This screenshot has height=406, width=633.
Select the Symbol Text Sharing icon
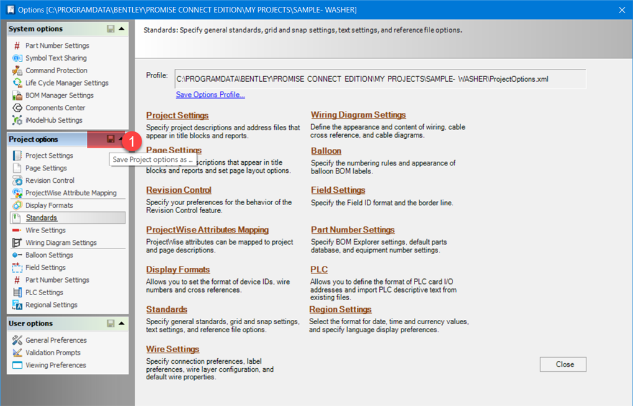click(17, 58)
